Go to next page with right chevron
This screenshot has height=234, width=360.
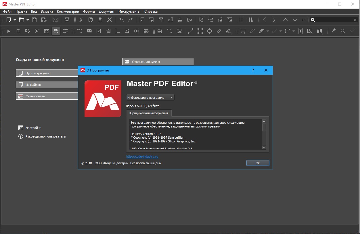274,20
